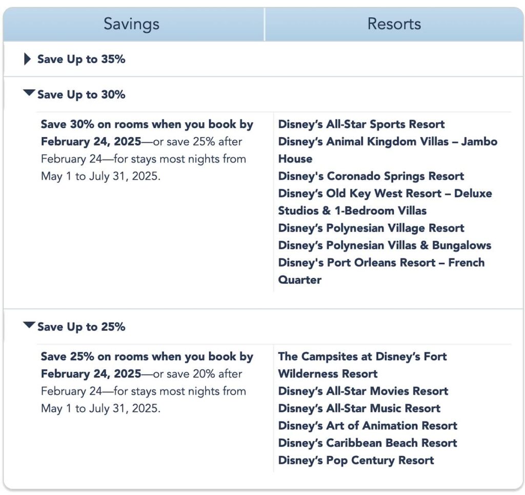Collapse the Save Up to 25% arrow
This screenshot has height=495, width=525.
(29, 325)
